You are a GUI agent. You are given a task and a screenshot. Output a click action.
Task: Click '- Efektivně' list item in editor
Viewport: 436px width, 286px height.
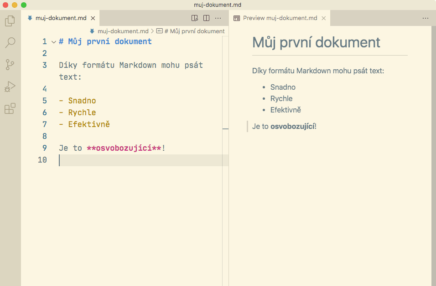84,124
